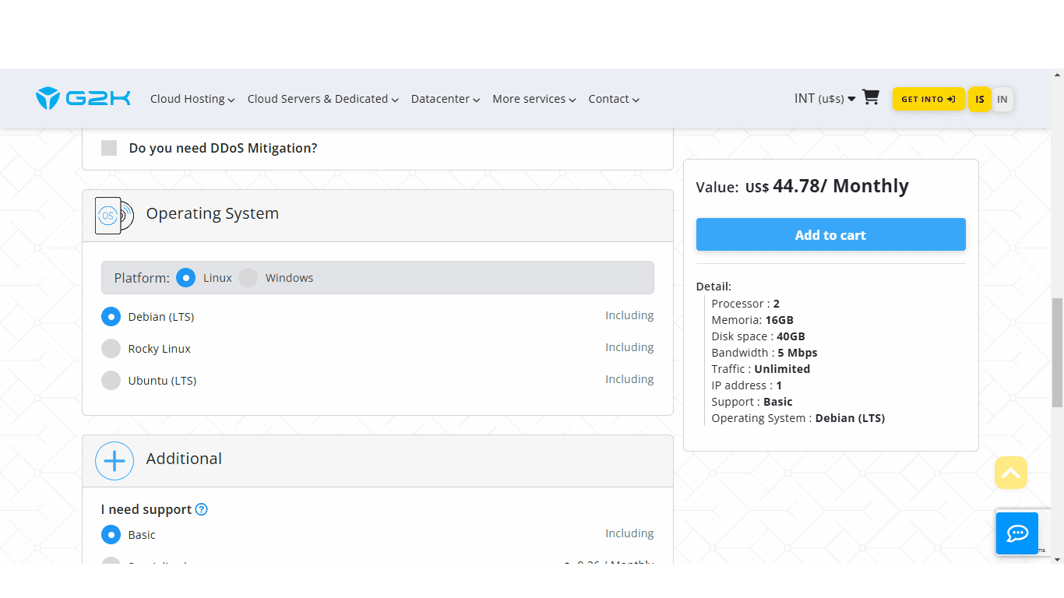Enable the DDoS Mitigation checkbox
Screen dimensions: 1064x598
[109, 148]
